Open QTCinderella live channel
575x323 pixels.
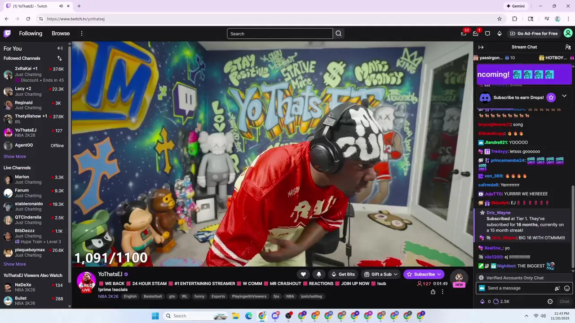(34, 220)
